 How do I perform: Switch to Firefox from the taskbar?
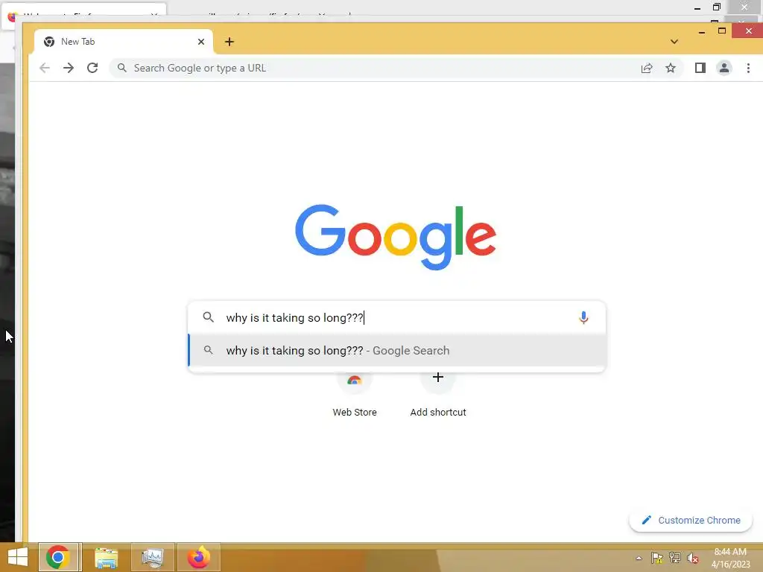(199, 557)
